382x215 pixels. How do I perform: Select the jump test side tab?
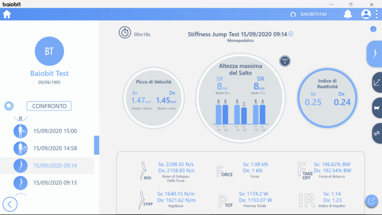pos(375,54)
